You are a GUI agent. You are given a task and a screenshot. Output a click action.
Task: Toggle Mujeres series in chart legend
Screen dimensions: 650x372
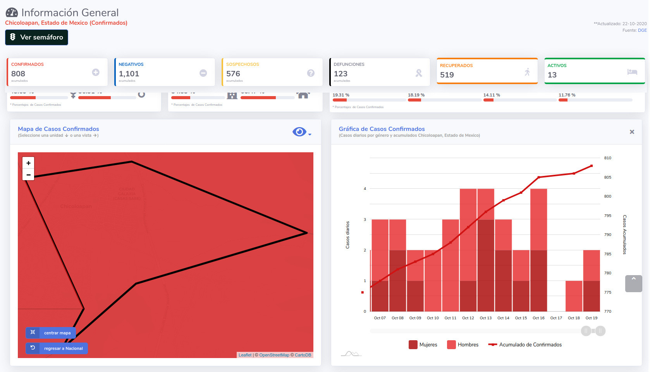[x=423, y=344]
